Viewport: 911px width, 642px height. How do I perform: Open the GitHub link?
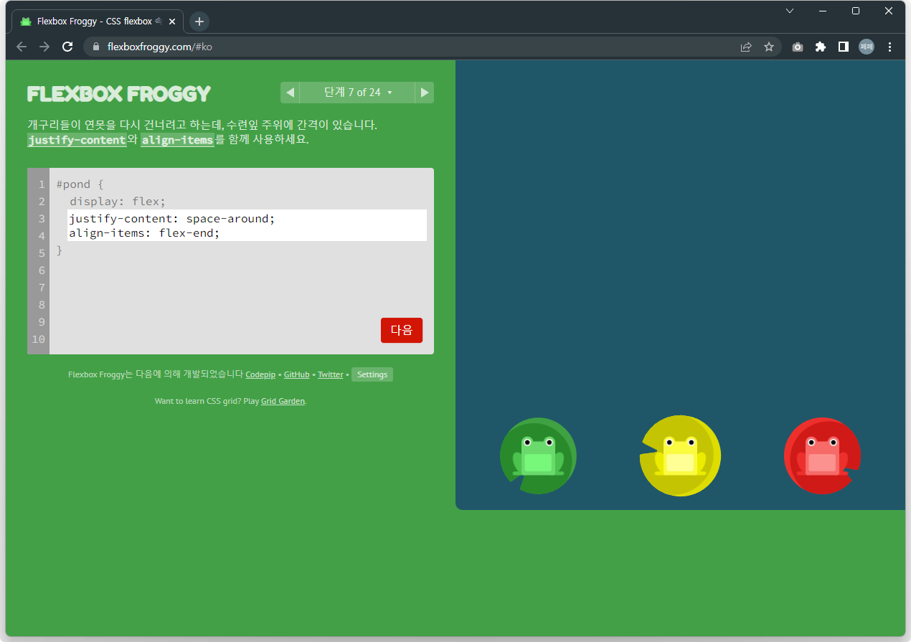click(x=297, y=374)
